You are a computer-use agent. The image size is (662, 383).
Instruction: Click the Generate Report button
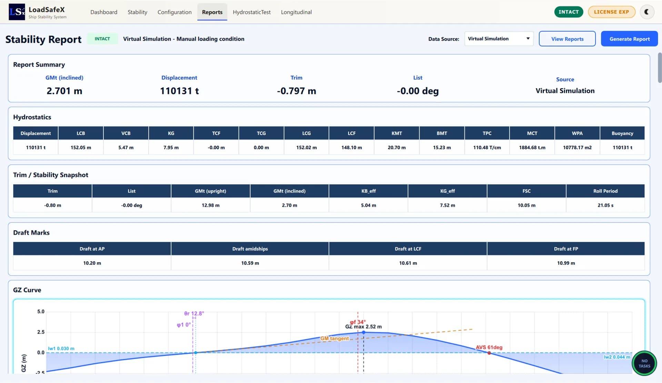(x=629, y=39)
